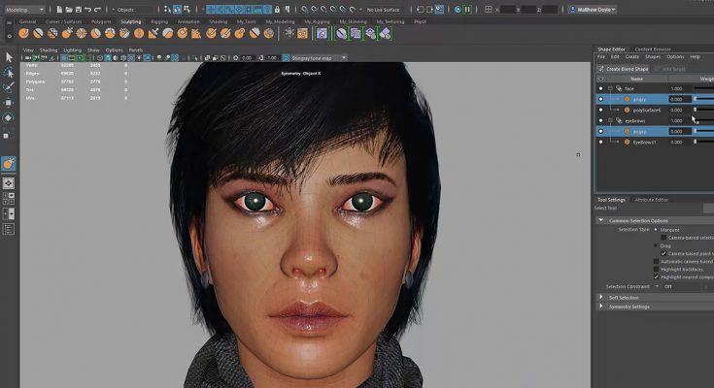Select the Imprint sculpting tool
This screenshot has height=388, width=714.
153,33
